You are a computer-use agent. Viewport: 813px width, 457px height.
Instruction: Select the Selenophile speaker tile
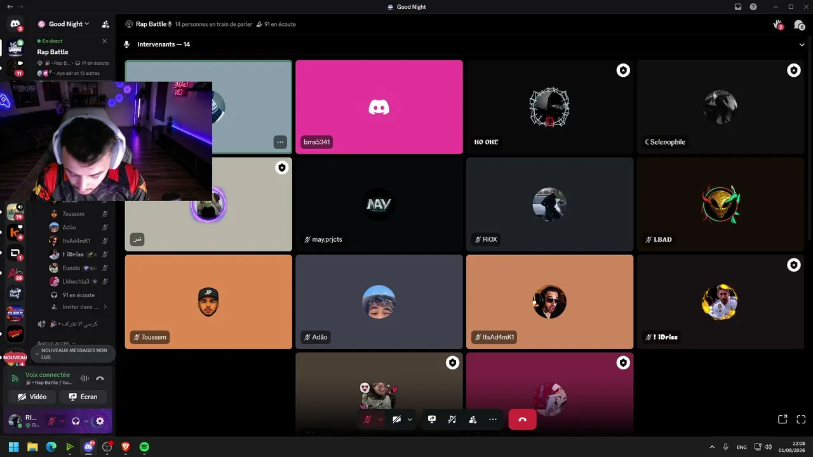click(721, 107)
